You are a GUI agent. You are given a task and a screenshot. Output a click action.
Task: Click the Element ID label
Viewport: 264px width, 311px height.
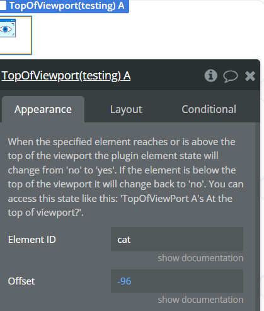click(32, 240)
